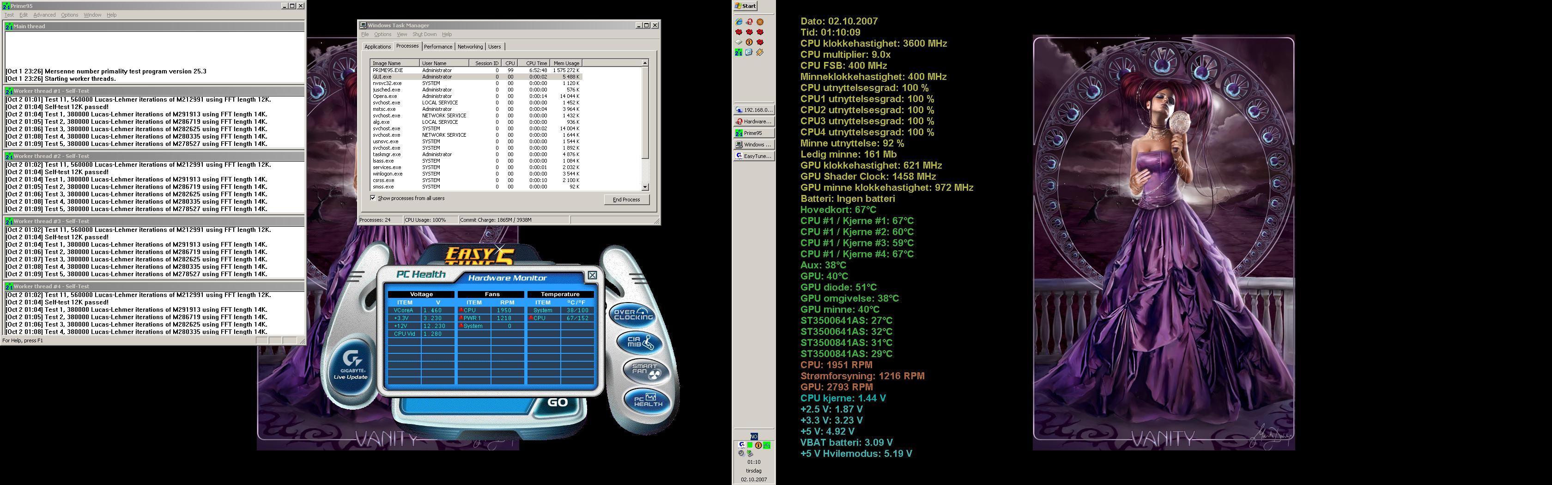Screen dimensions: 1552x485
Task: Activate Worker thread #3 Self-Test title bar
Action: pyautogui.click(x=154, y=221)
